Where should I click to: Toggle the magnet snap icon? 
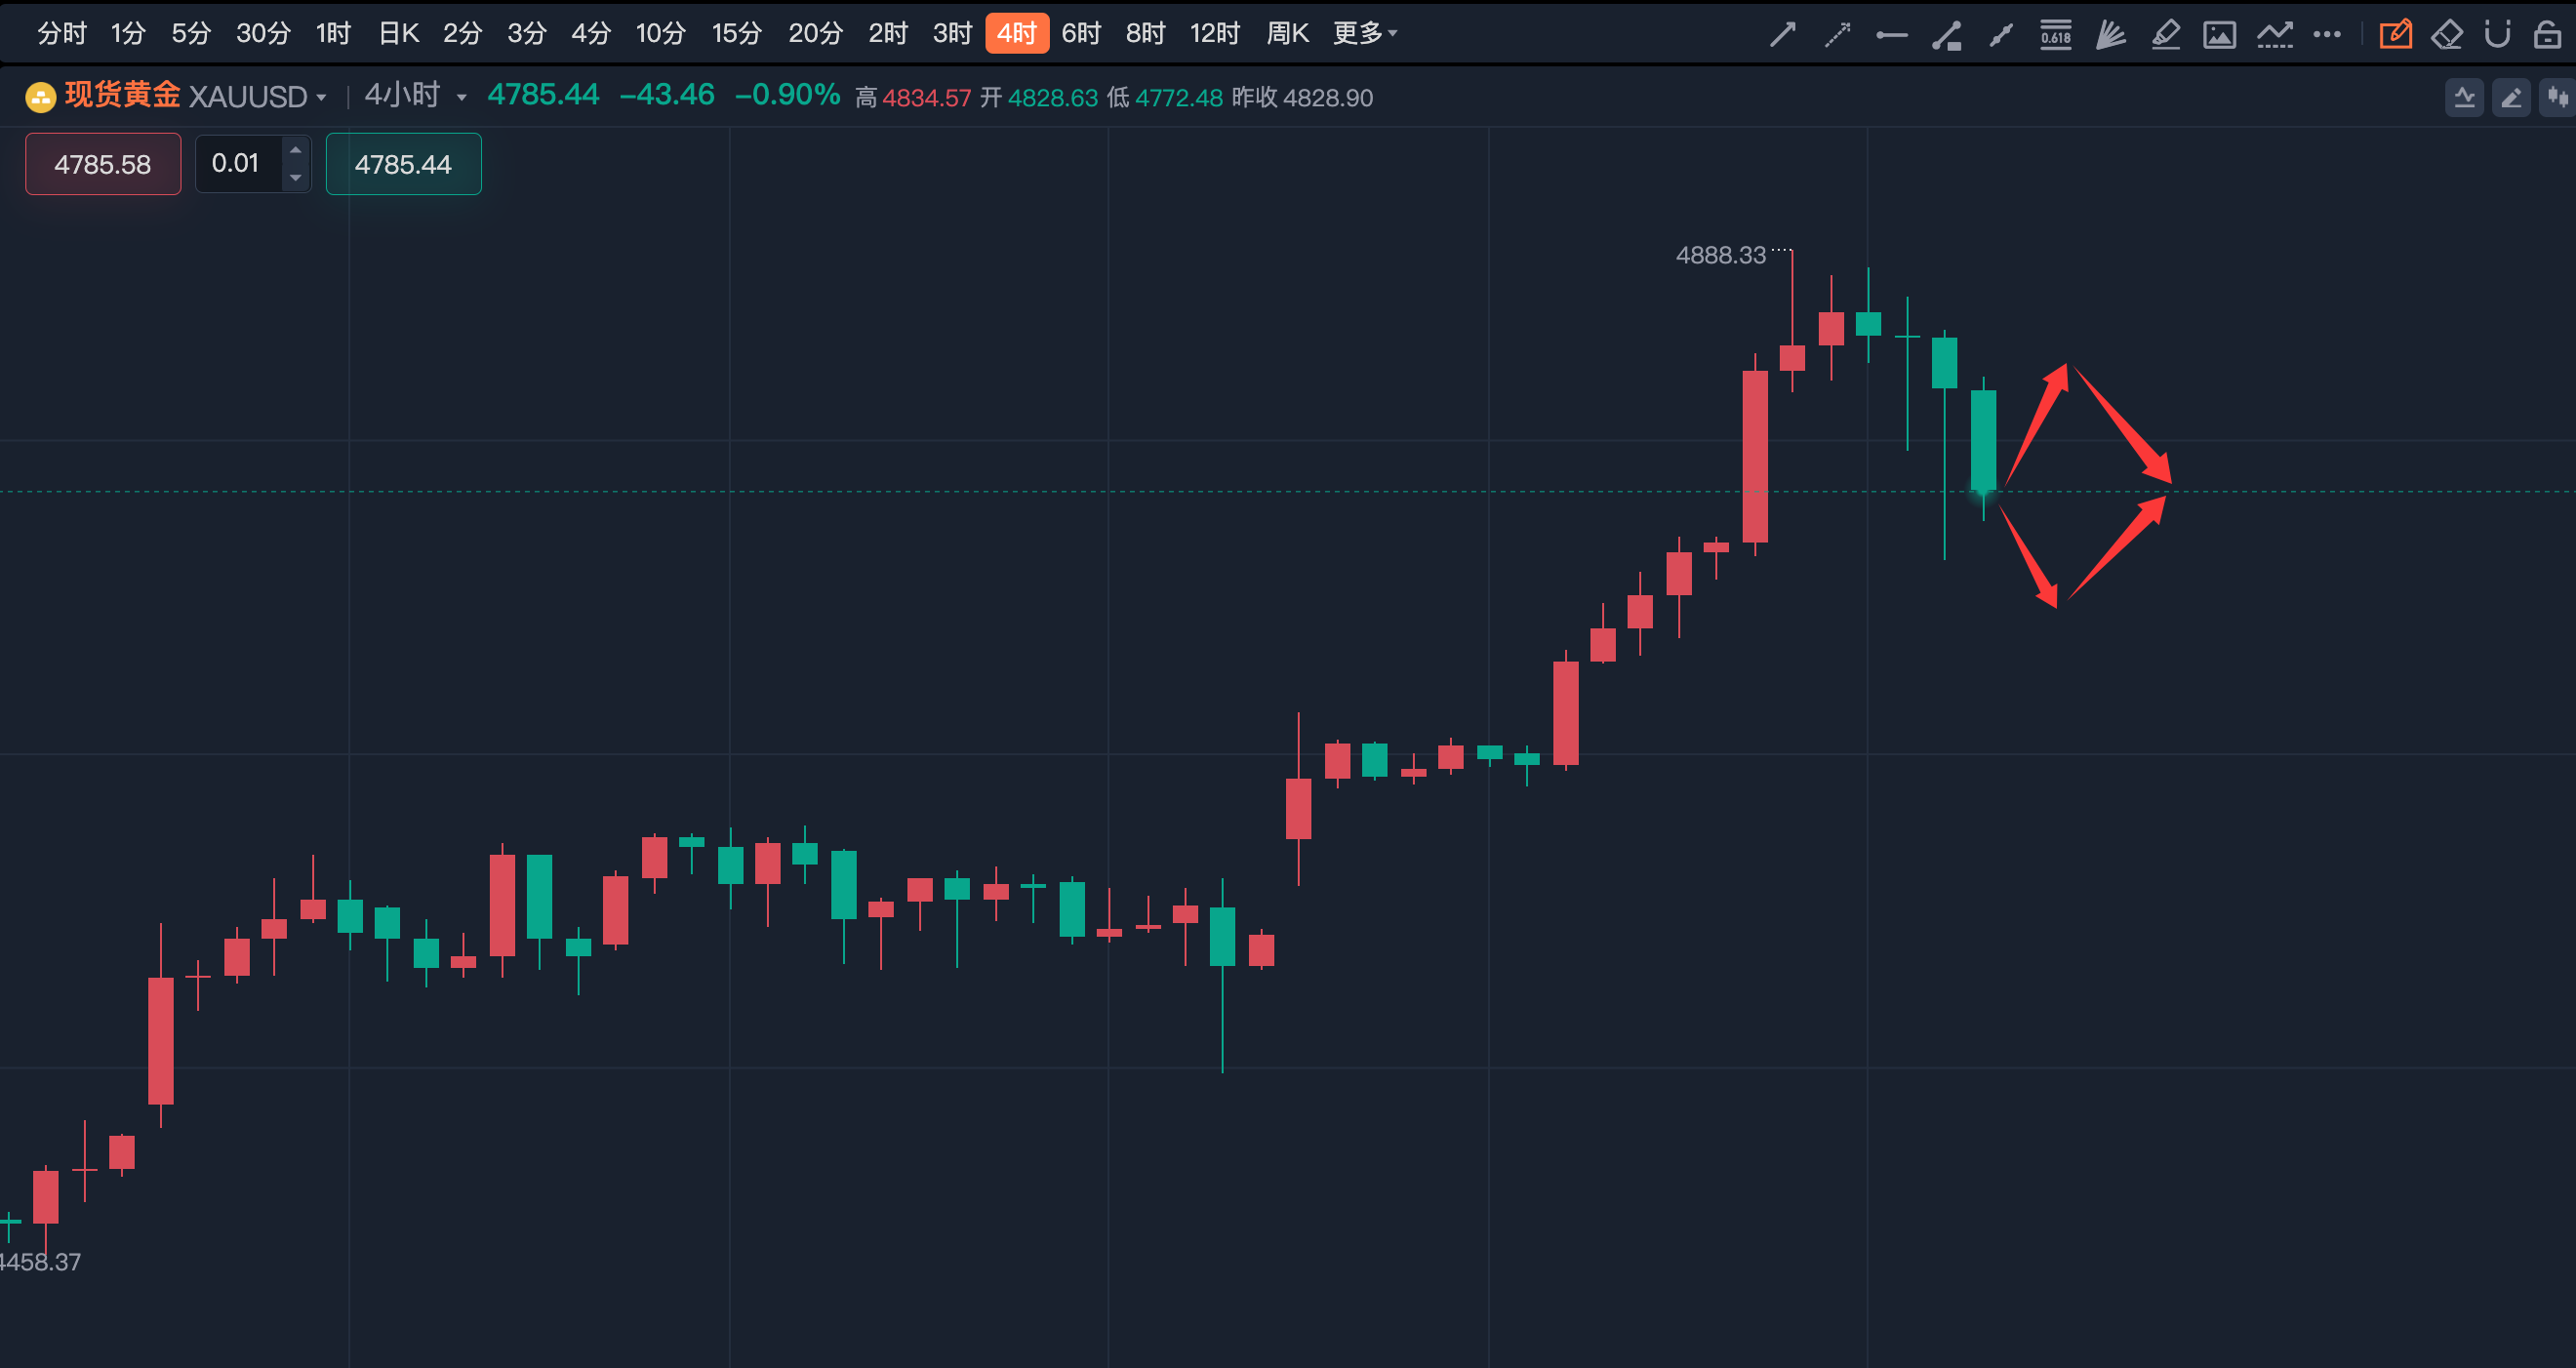(2497, 35)
